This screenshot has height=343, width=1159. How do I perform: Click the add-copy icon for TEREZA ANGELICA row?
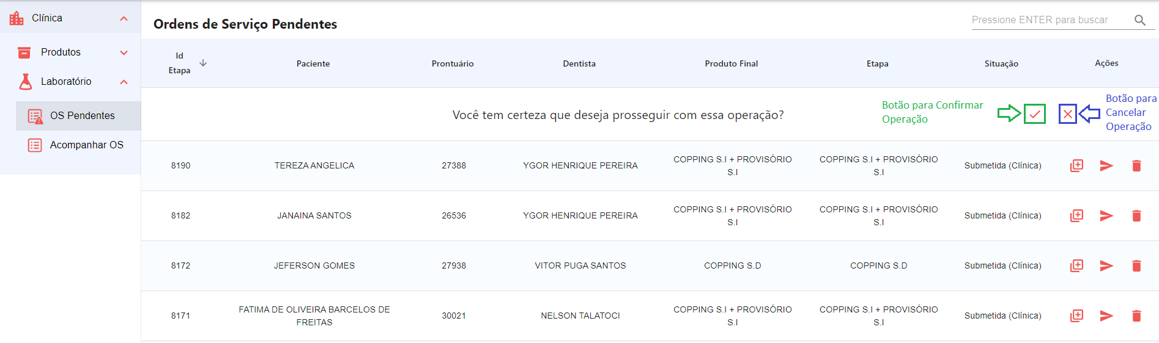[x=1076, y=165]
